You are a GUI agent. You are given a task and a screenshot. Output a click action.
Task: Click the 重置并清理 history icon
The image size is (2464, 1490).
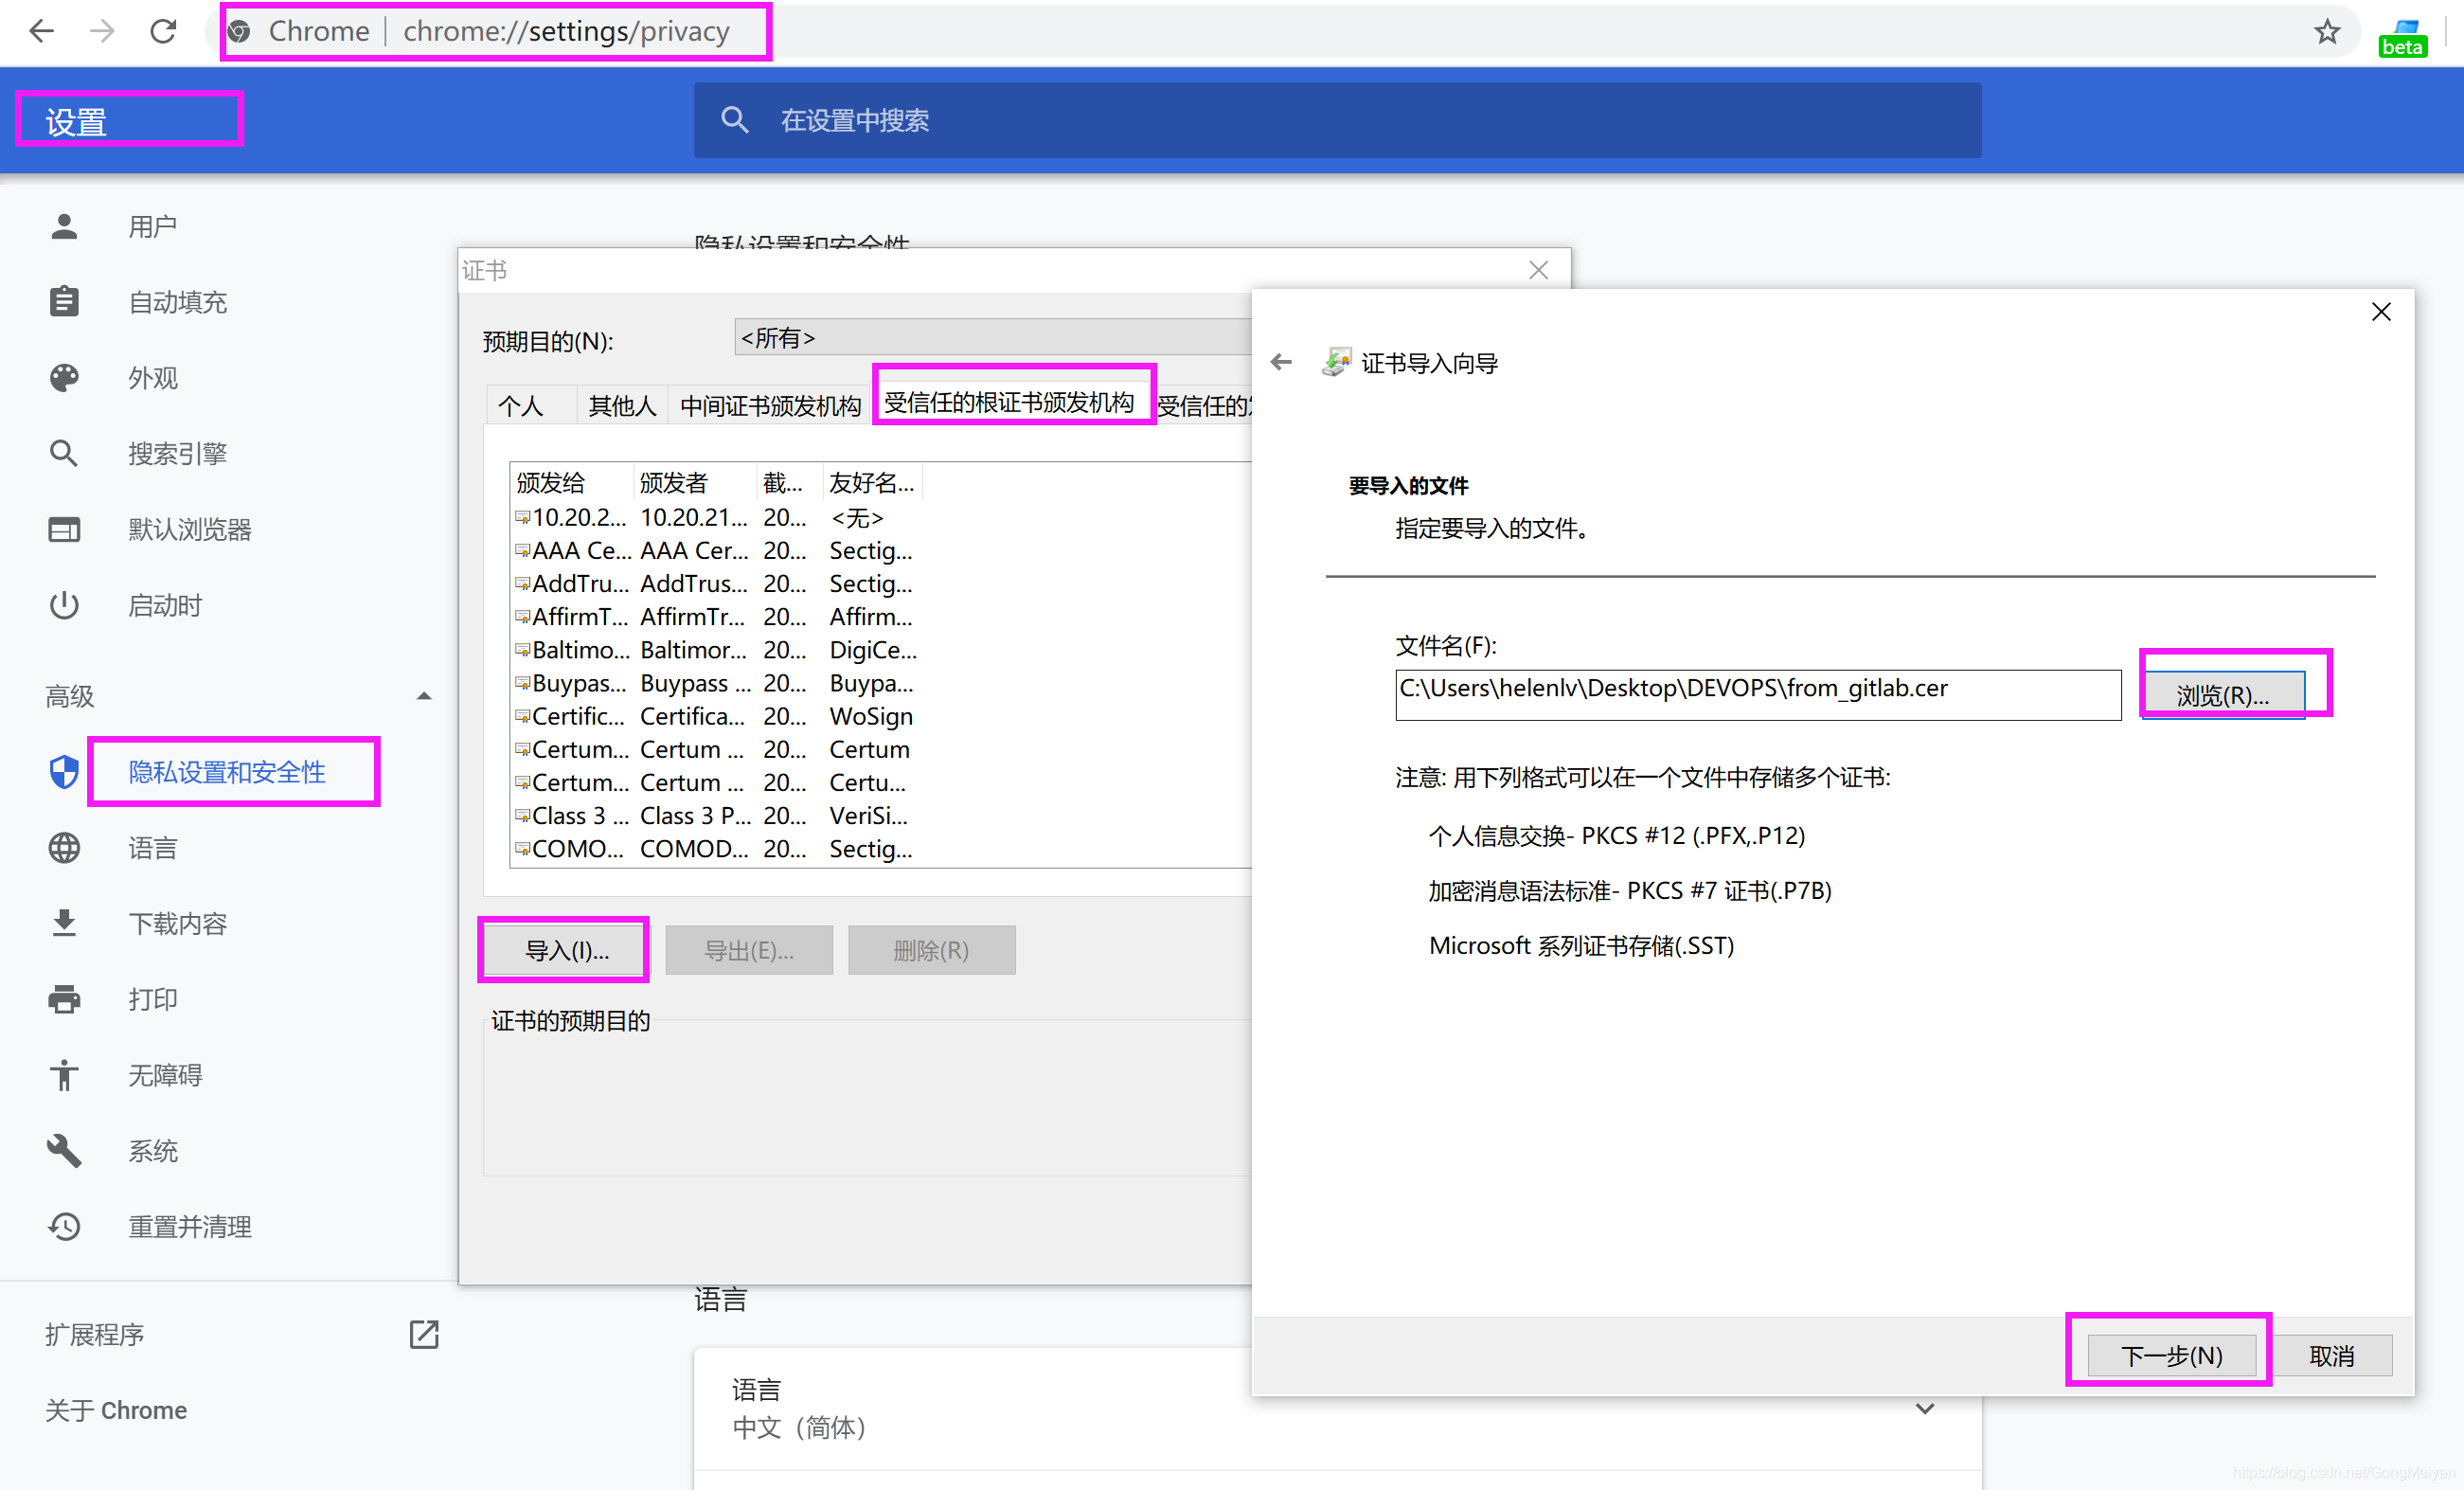64,1227
